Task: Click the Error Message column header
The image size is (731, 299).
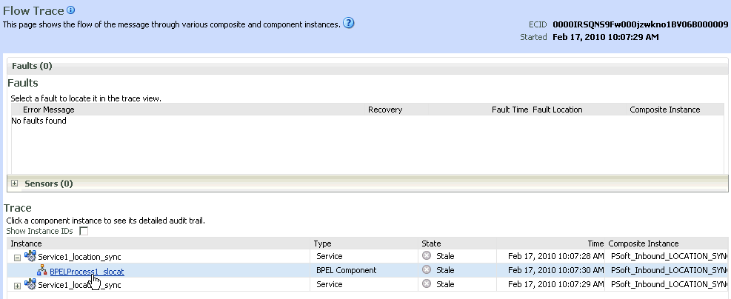Action: coord(48,110)
